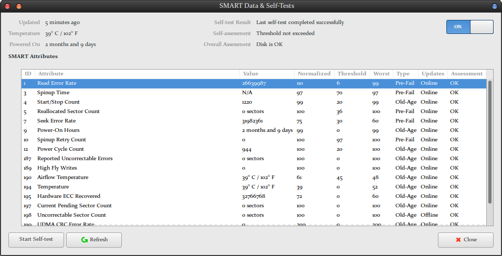Select the Power Cycle Count row
502x256 pixels.
pyautogui.click(x=254, y=149)
